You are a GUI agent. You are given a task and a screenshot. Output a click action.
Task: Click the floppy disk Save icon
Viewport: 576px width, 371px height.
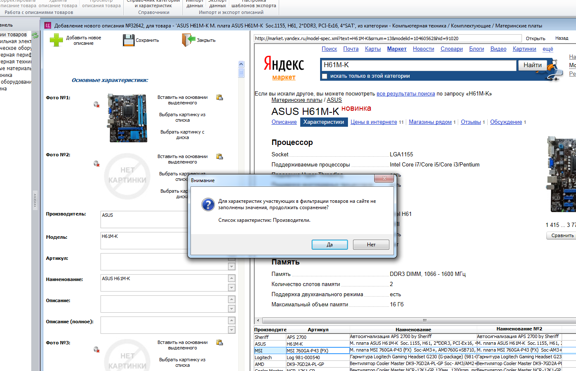coord(128,40)
